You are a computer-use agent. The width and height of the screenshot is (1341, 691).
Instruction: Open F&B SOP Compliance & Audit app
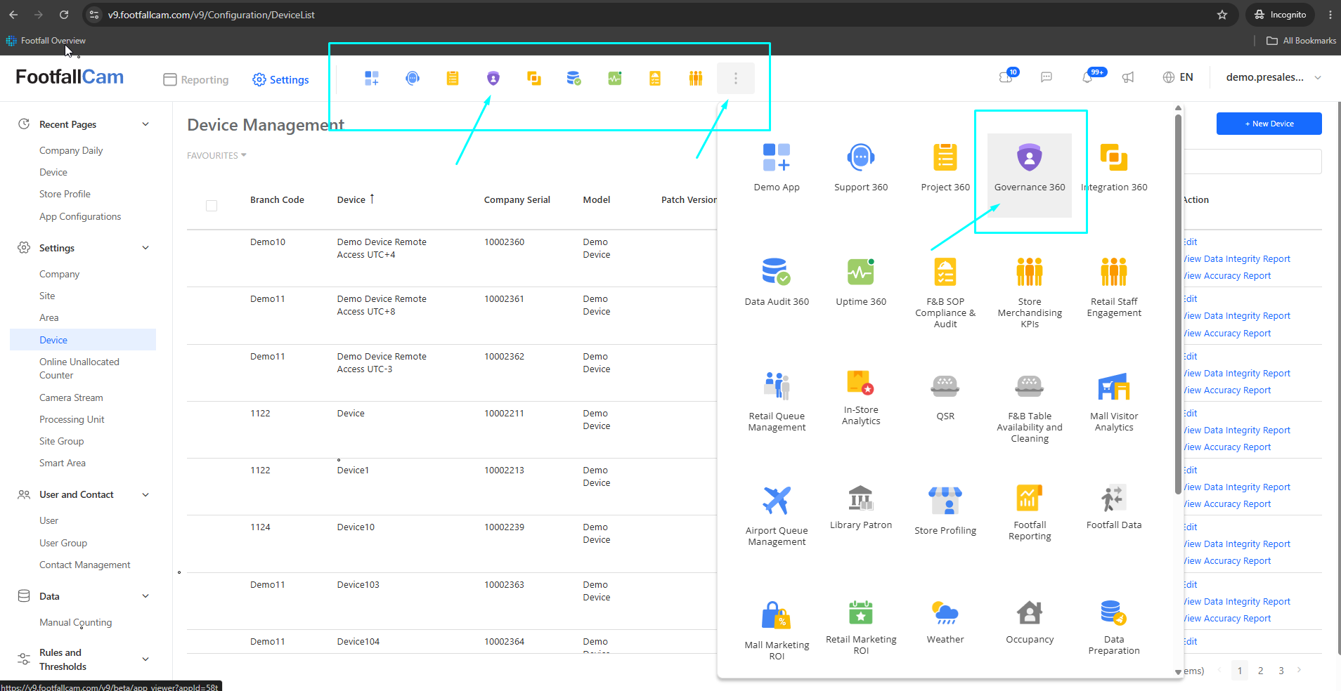point(945,293)
